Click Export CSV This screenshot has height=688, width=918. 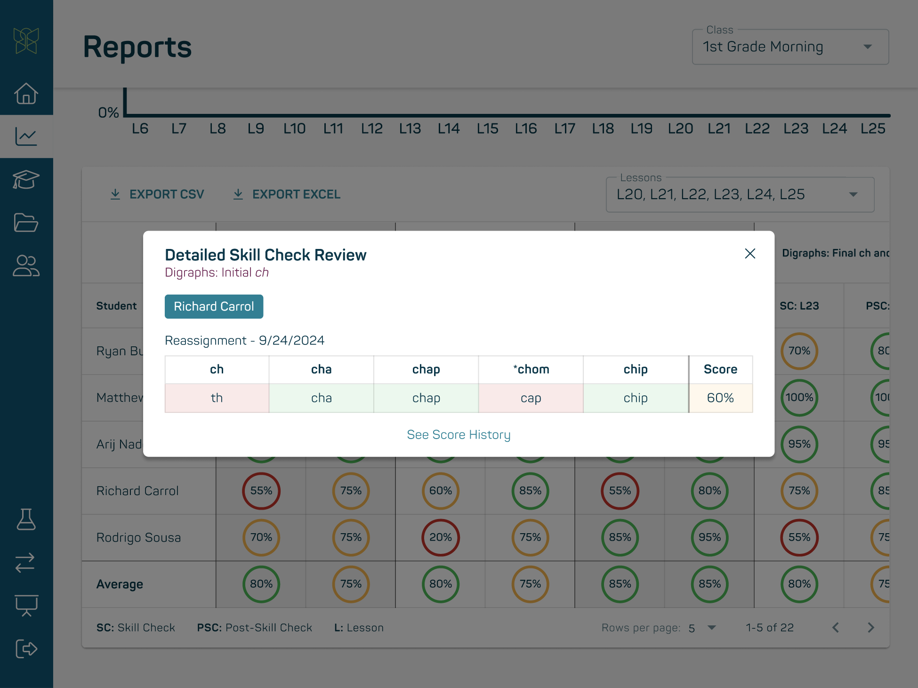157,194
